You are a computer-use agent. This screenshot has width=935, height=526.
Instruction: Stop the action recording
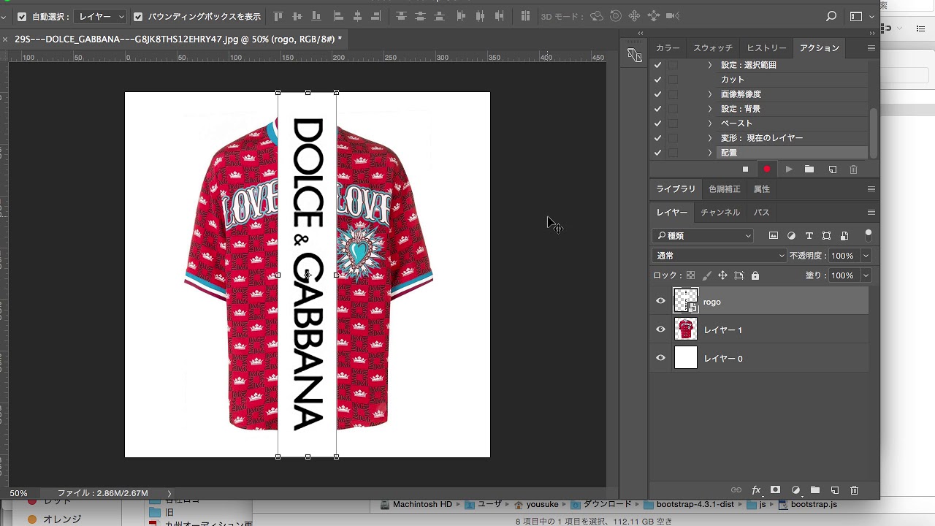[x=745, y=169]
